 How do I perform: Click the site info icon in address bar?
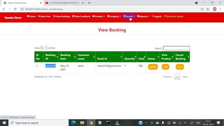coord(22,9)
